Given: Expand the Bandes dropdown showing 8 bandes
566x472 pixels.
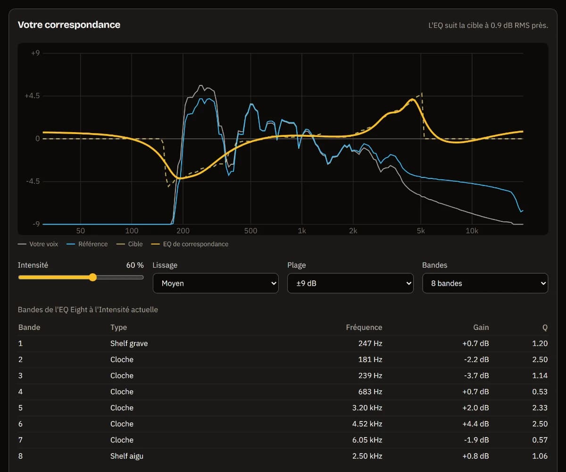Looking at the screenshot, I should click(485, 283).
